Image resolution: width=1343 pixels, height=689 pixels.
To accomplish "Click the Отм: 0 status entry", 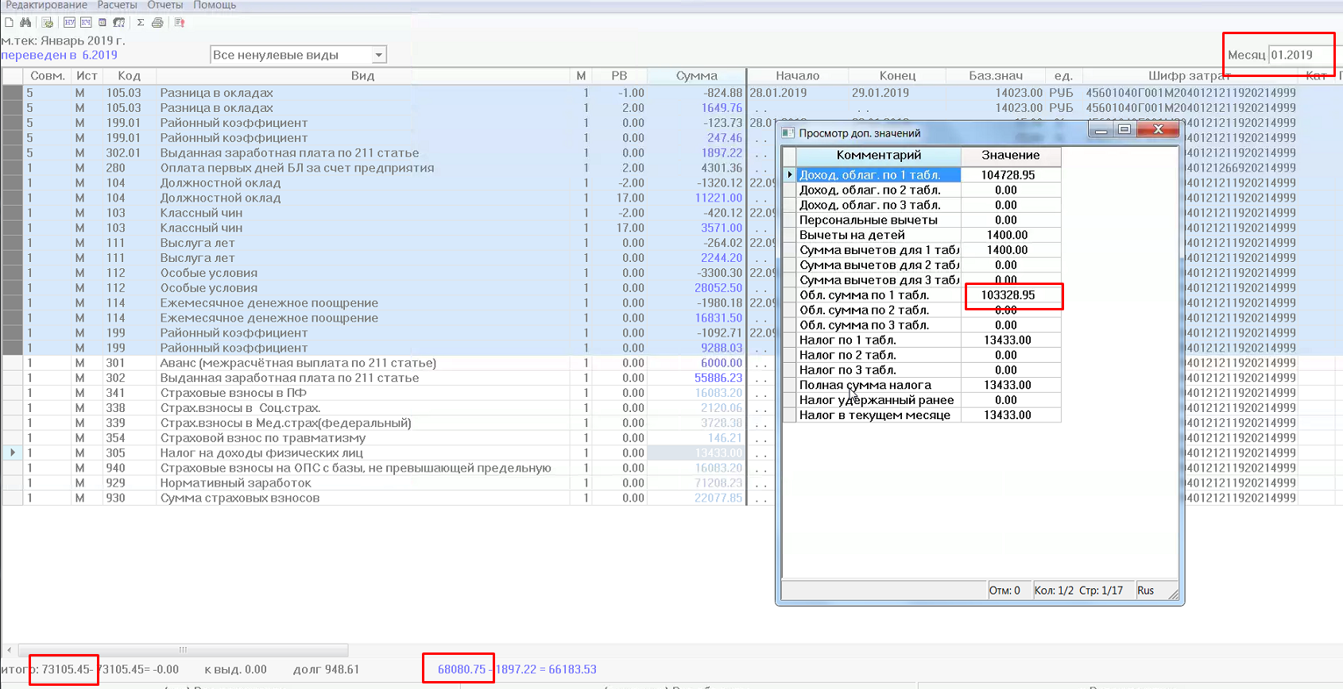I will 1004,591.
